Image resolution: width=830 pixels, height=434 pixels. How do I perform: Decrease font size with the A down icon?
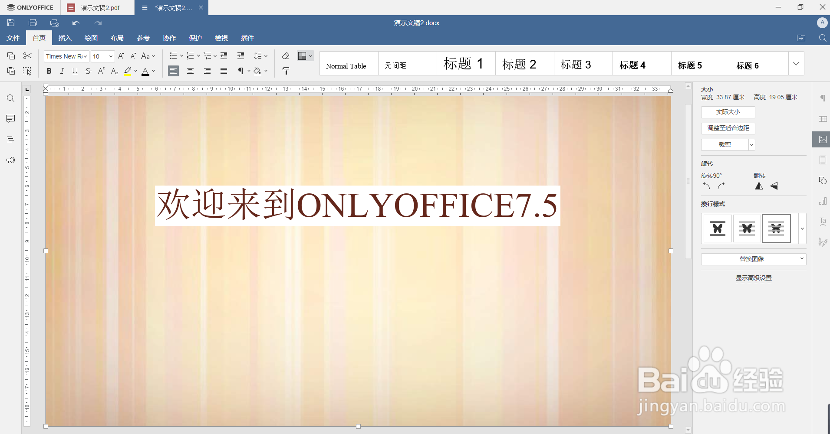(133, 56)
